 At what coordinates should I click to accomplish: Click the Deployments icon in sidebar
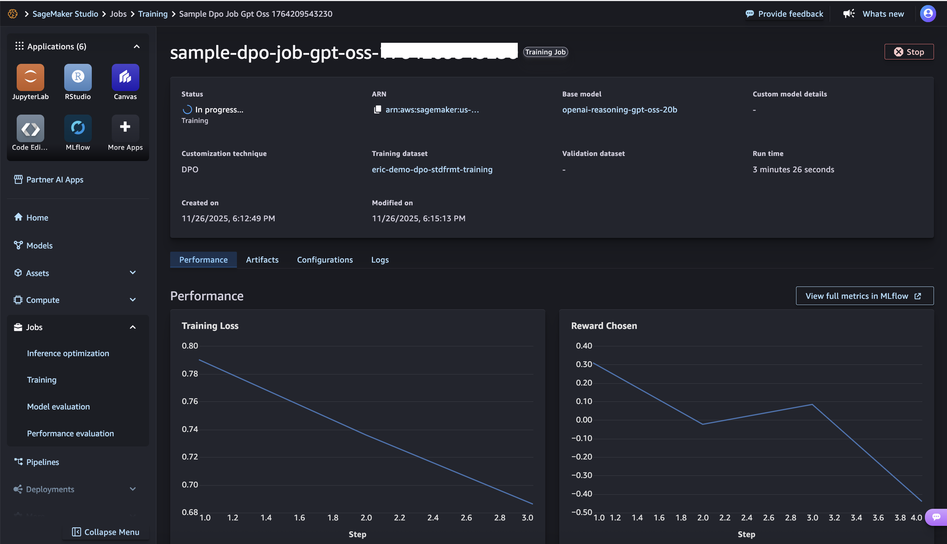click(x=18, y=489)
